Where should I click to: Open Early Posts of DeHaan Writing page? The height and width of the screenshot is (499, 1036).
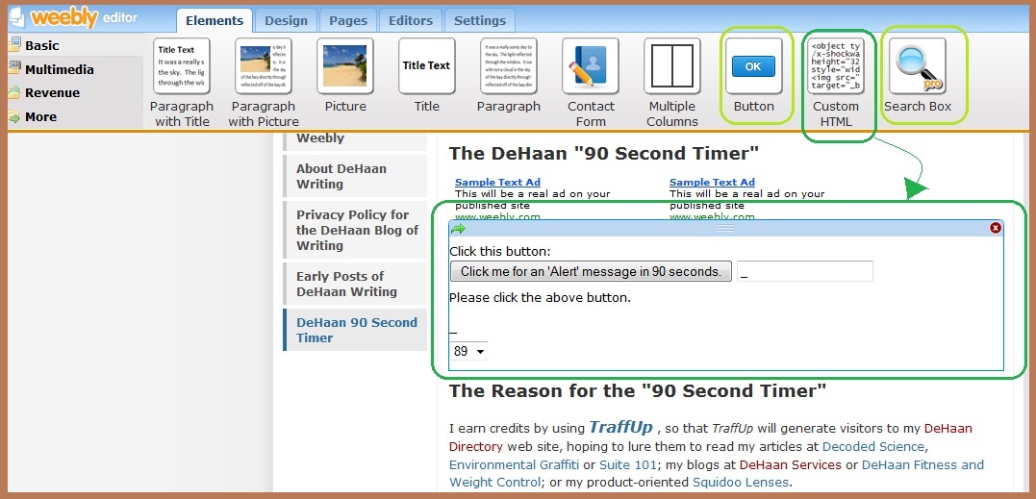pos(355,284)
